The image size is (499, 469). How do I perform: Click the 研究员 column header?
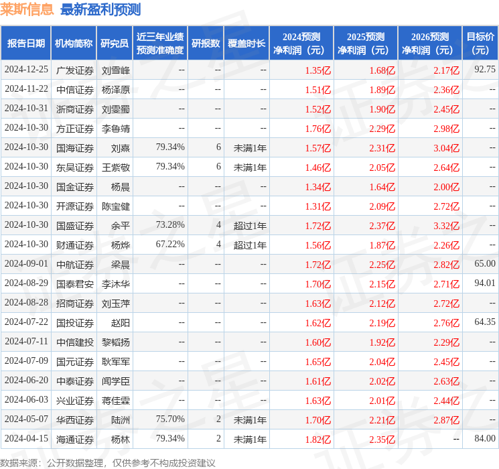click(115, 44)
